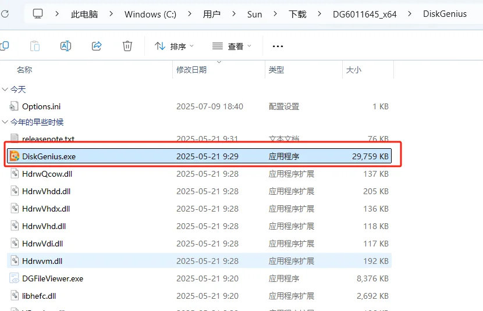Click the 2,692 KB size value
Viewport: 483px width, 311px height.
(x=372, y=296)
